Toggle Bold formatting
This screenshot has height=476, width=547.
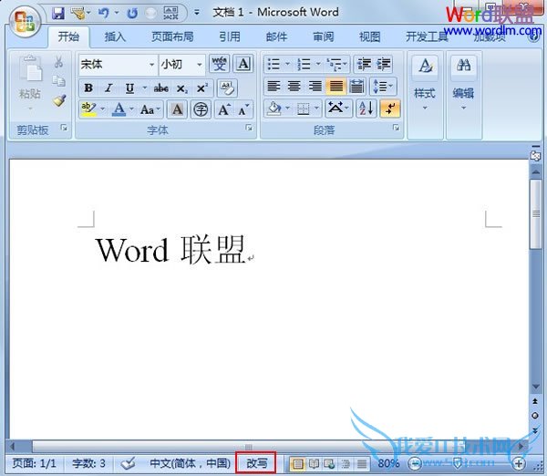(88, 88)
